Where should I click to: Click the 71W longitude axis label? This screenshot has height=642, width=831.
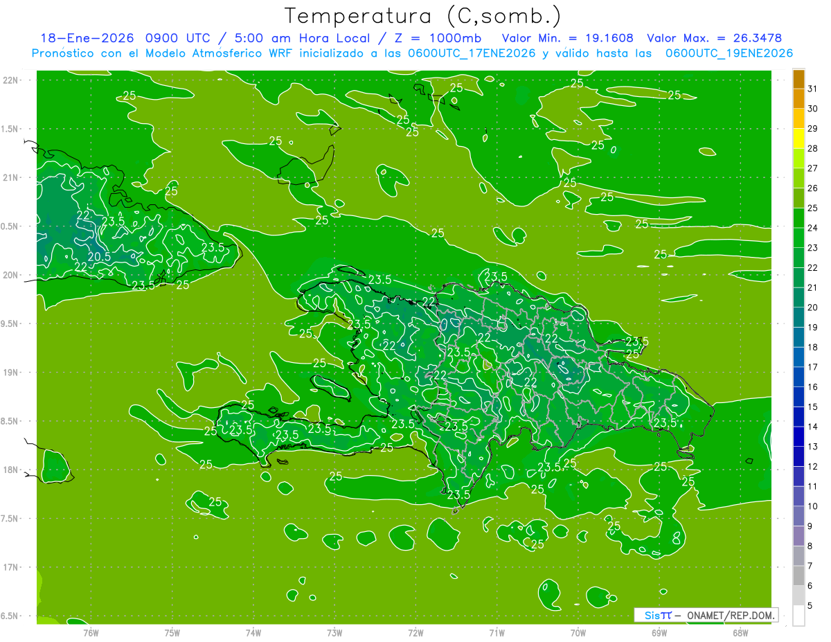[497, 632]
